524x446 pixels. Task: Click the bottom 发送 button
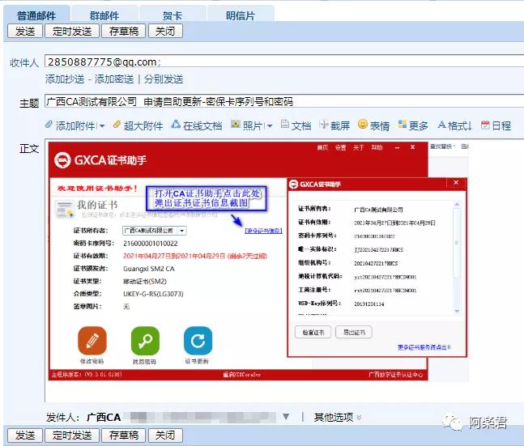(25, 435)
